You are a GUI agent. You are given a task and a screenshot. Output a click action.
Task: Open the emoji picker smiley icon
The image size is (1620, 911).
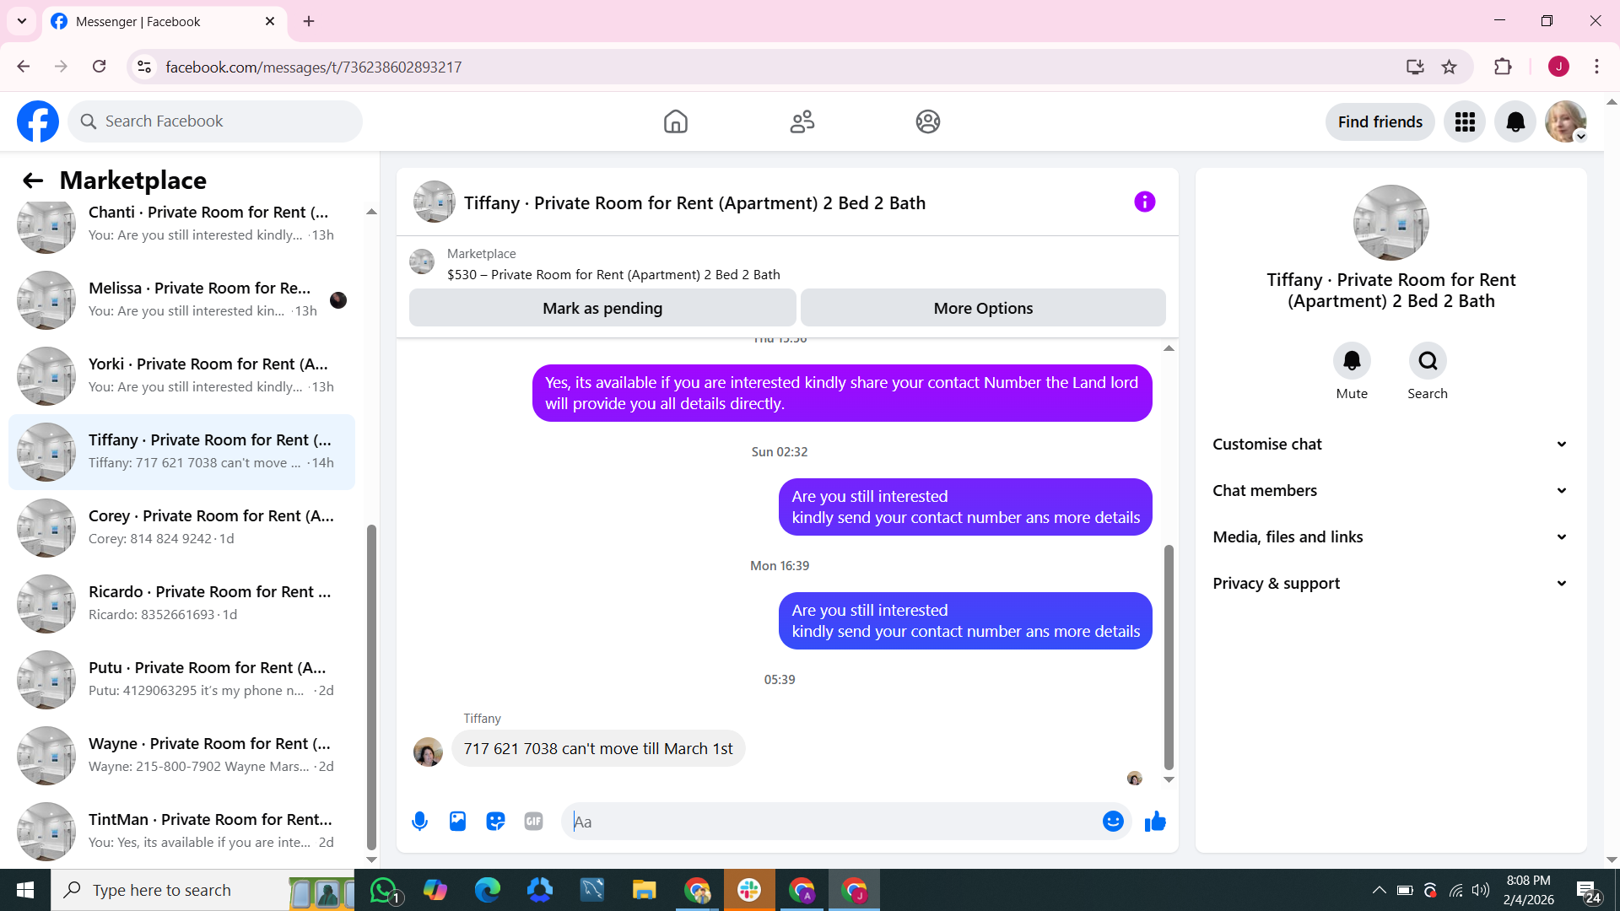pyautogui.click(x=1113, y=821)
